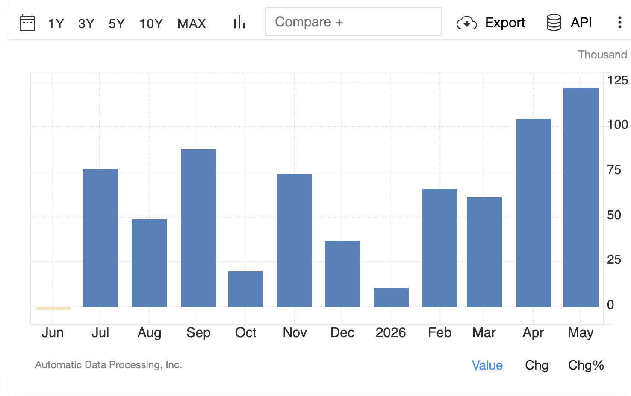
Task: Switch to the Chg view
Action: (x=537, y=365)
